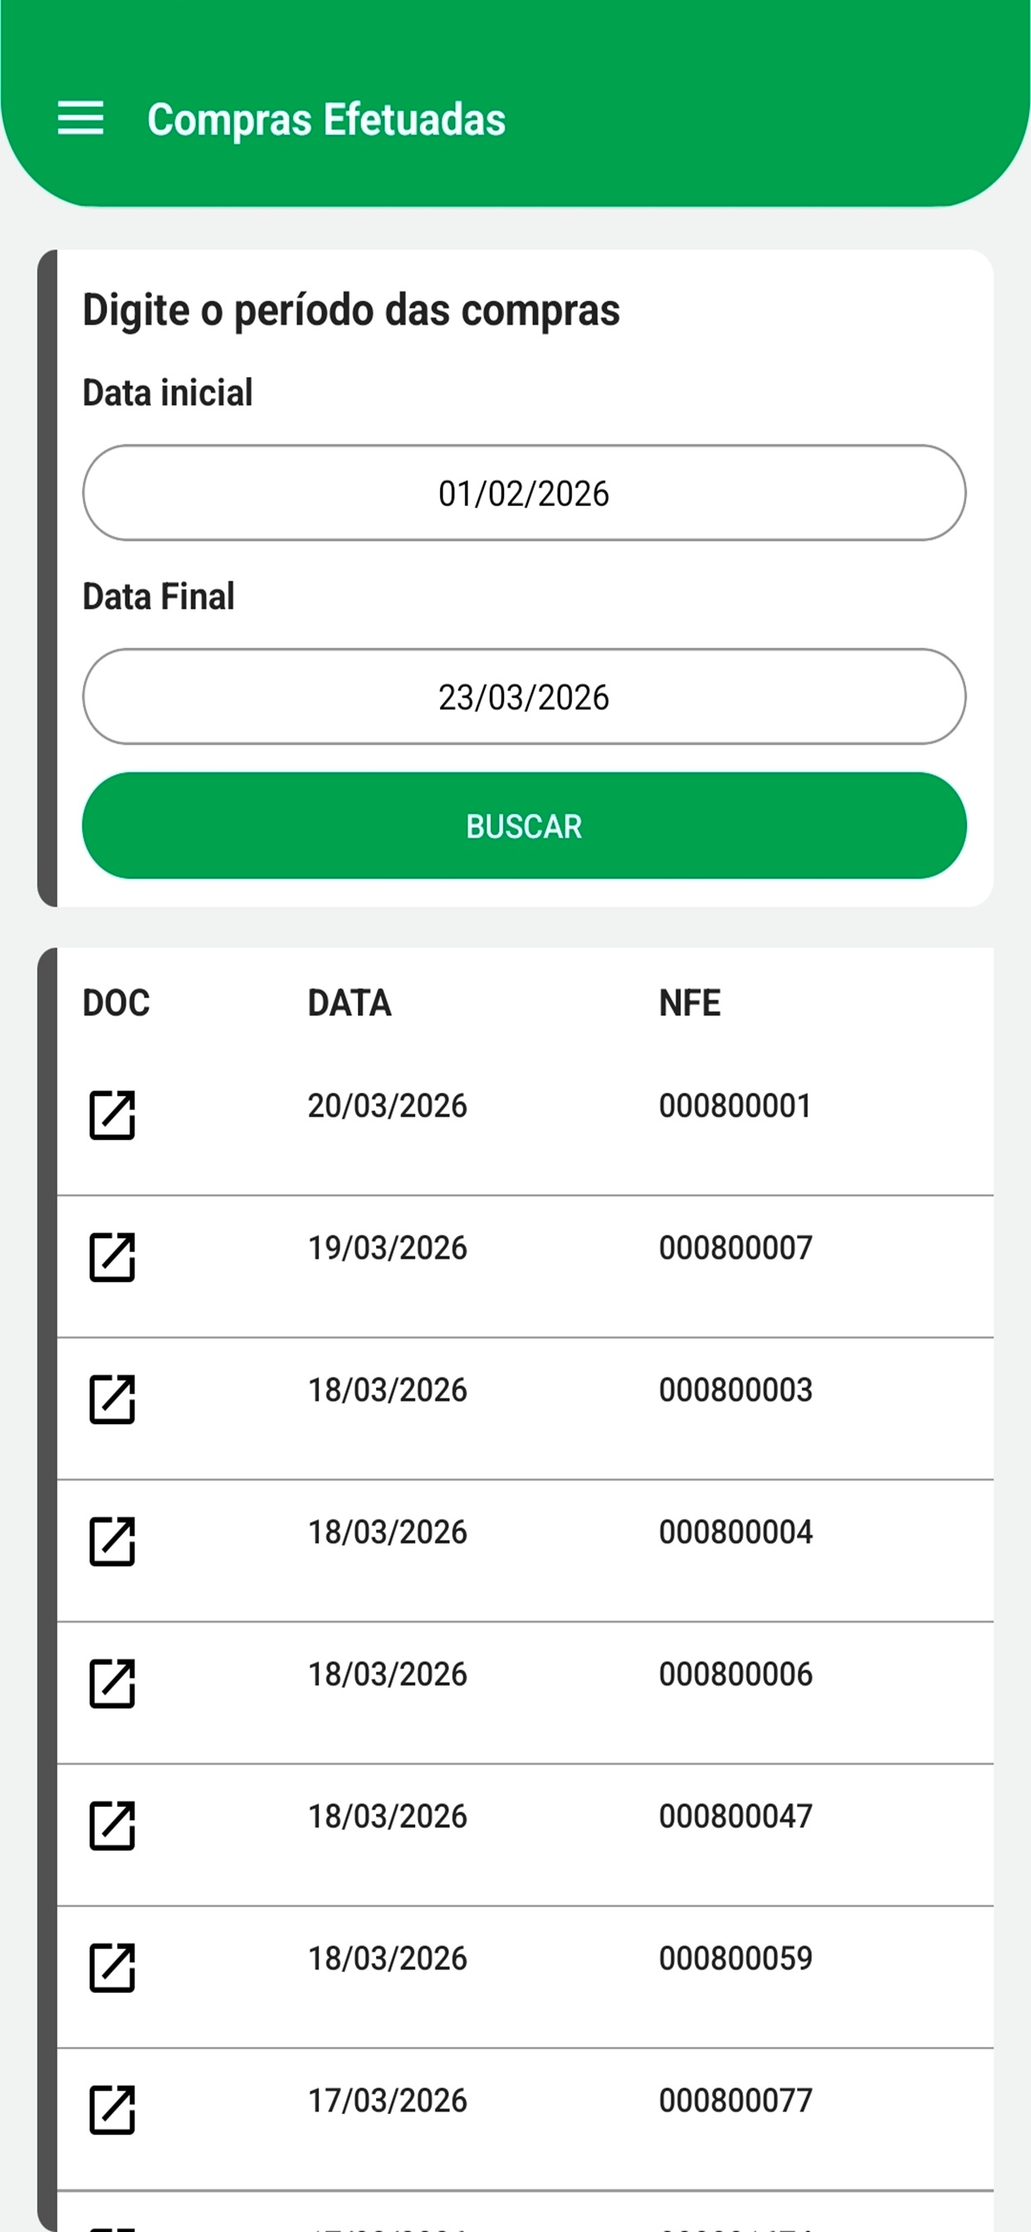Open document for NFE 000800047

click(113, 1826)
